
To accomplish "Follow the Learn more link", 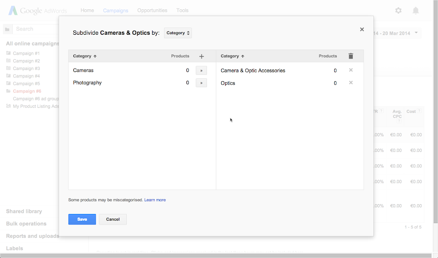I will point(155,200).
